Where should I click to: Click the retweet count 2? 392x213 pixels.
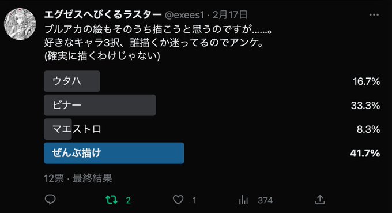[x=128, y=200]
